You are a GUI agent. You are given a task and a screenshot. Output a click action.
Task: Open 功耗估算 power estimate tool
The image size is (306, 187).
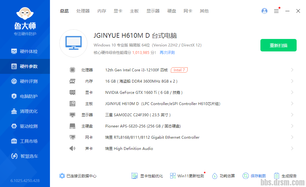coord(224,176)
